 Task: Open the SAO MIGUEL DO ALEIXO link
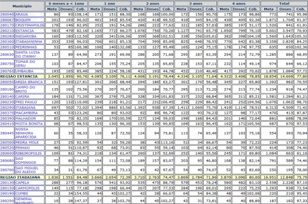tap(27, 170)
